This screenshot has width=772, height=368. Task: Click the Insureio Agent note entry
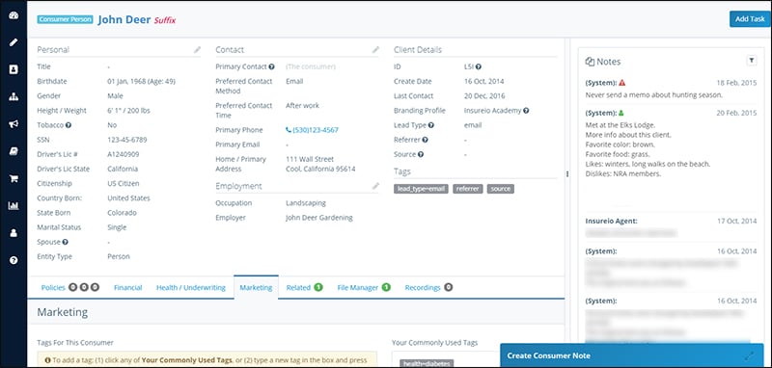coord(671,227)
